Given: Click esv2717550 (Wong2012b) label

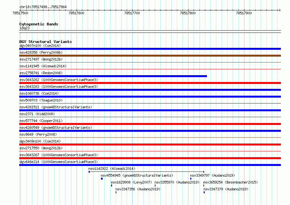Looking at the screenshot, I should click(41, 148).
